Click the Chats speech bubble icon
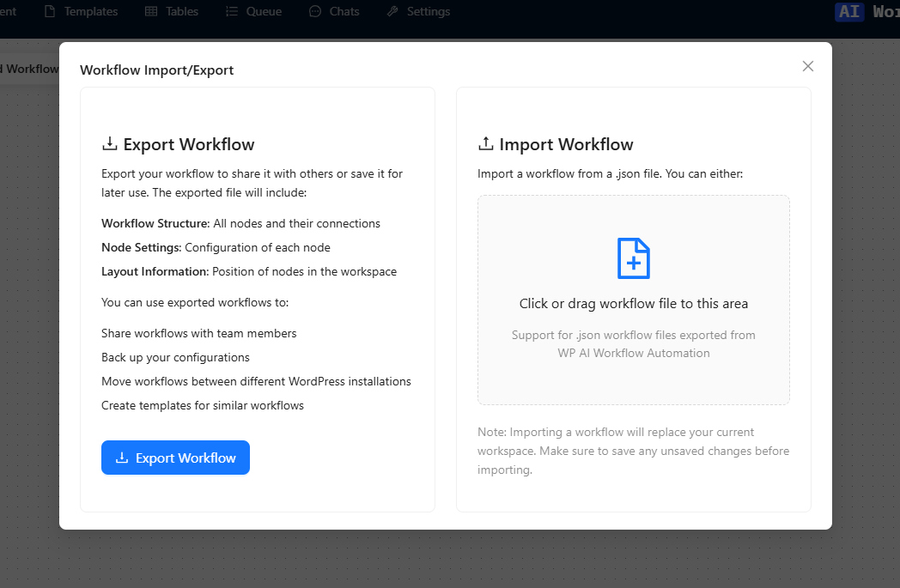 (315, 11)
